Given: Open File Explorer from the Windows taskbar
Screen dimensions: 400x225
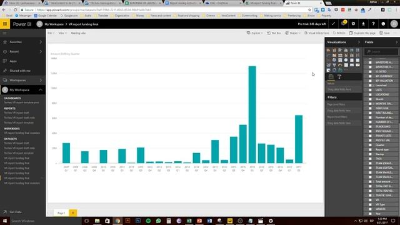Looking at the screenshot, I should coord(97,221).
